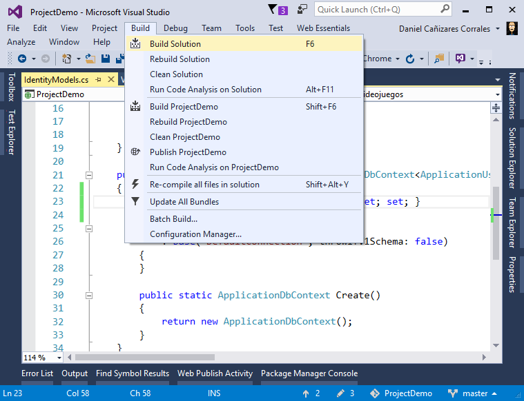Close the IdentityModels.cs tab
Image resolution: width=524 pixels, height=401 pixels.
point(111,79)
